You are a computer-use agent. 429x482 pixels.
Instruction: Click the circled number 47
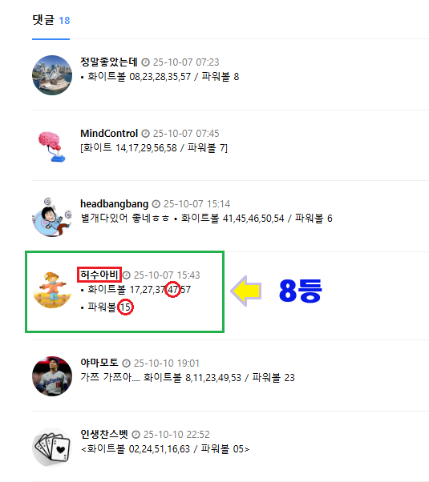click(x=172, y=289)
